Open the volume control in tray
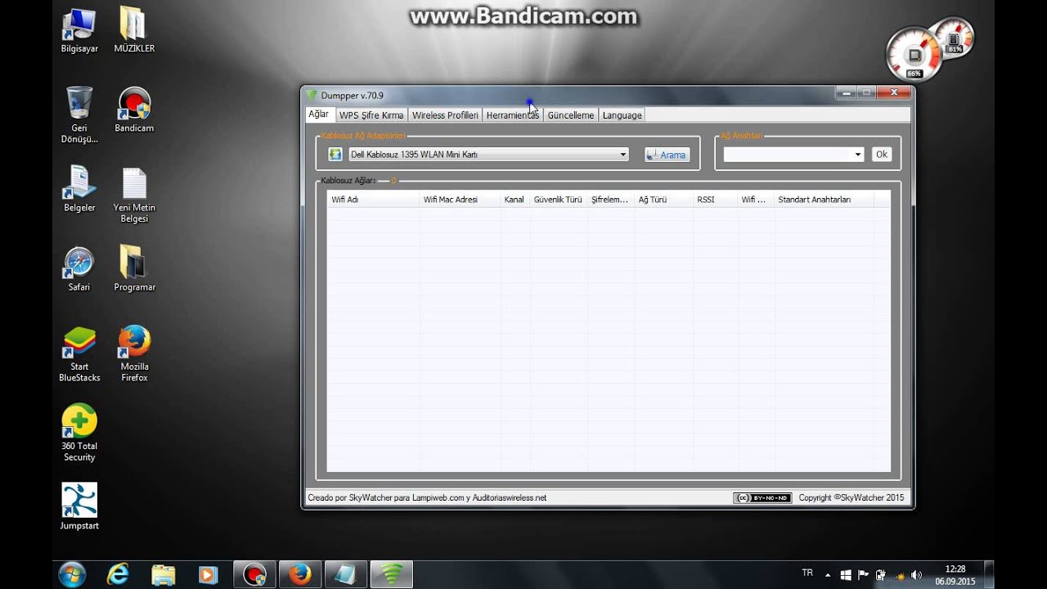The height and width of the screenshot is (589, 1047). click(x=916, y=575)
